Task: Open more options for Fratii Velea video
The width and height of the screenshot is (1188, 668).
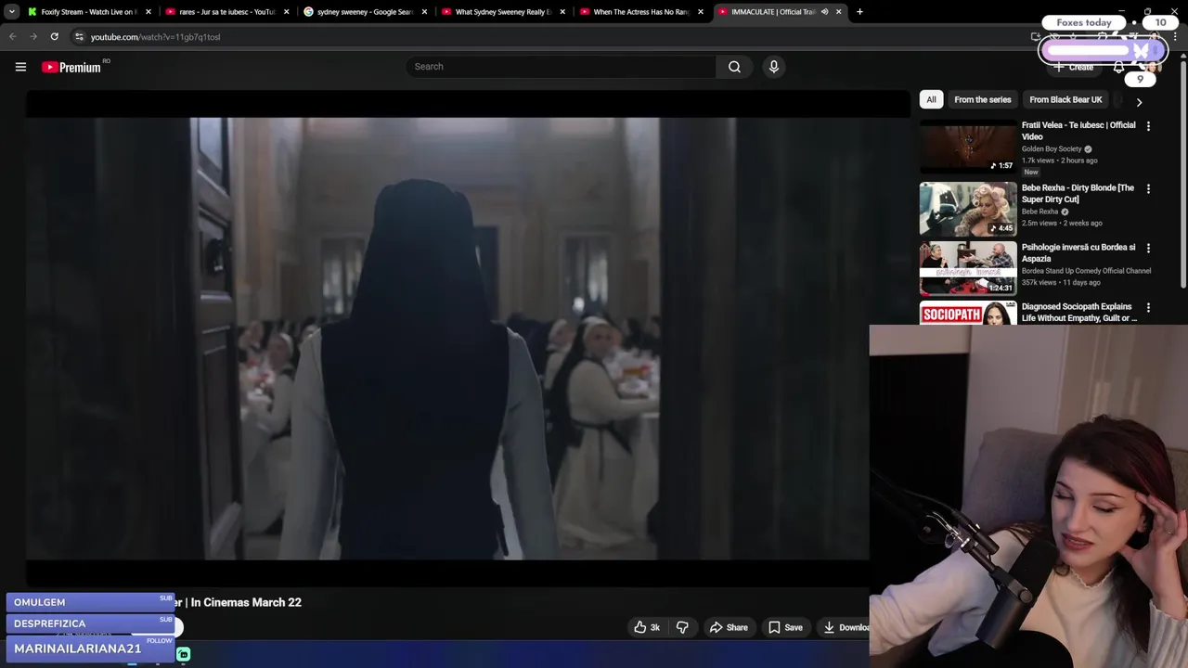Action: click(x=1148, y=126)
